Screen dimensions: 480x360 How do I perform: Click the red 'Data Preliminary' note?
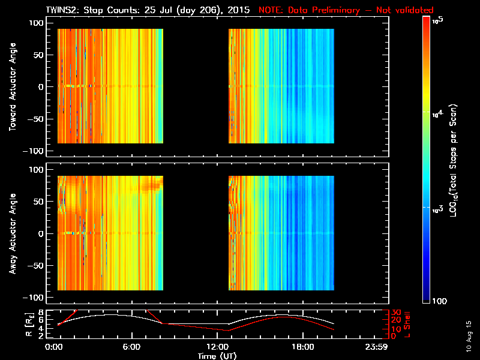346,10
